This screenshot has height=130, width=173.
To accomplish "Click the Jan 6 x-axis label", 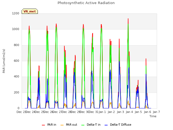I will (147, 112).
